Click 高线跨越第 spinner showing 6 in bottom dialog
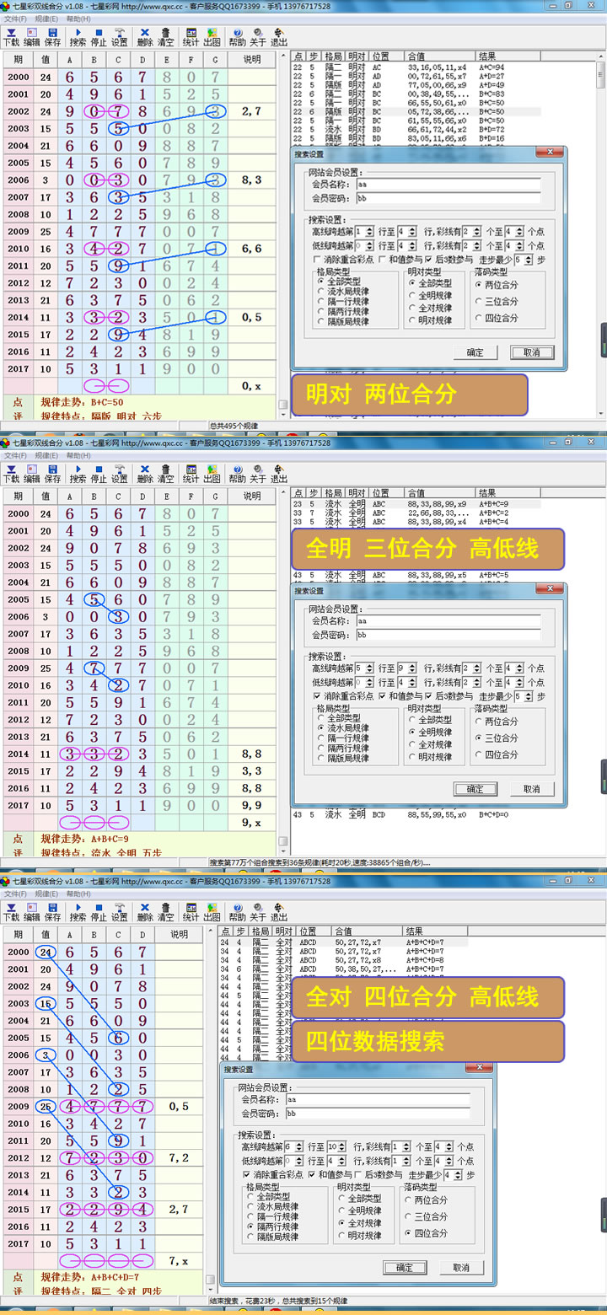Viewport: 607px width, 1315px height. coord(294,1146)
